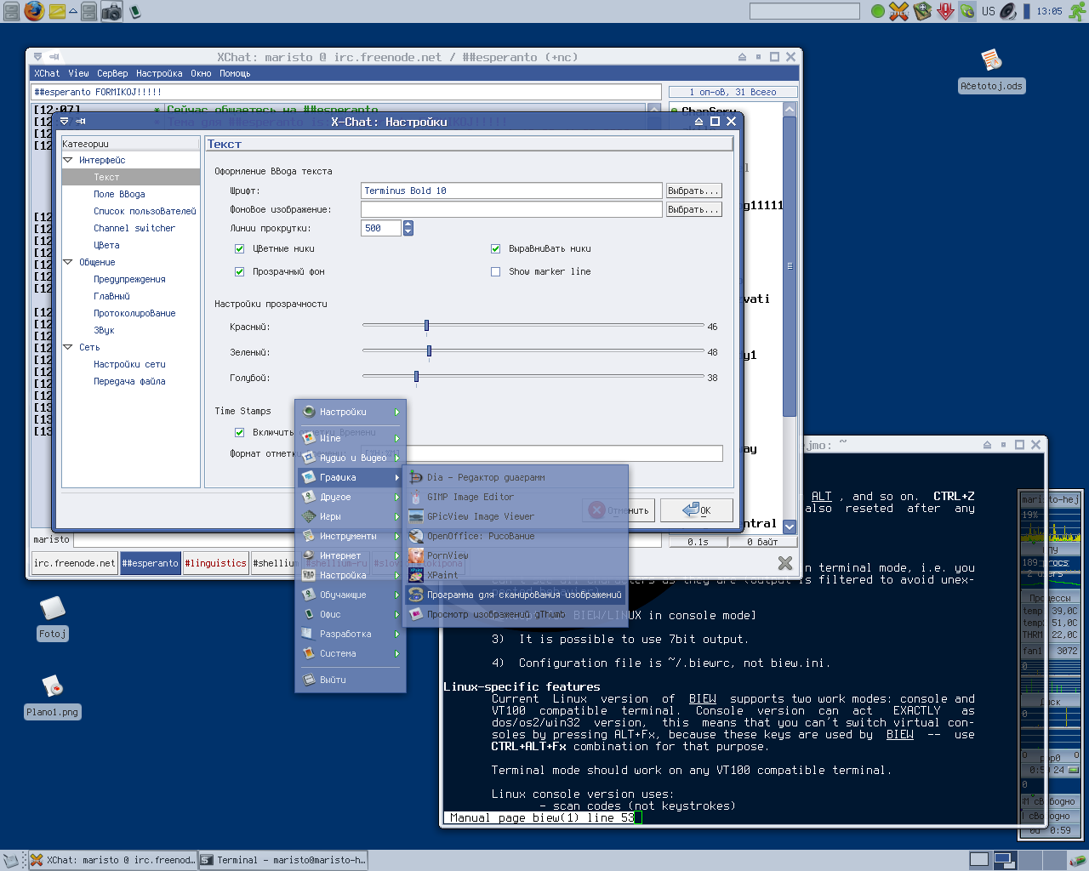Screen dimensions: 1089x871
Task: Toggle the Цветные ники checkbox
Action: click(x=240, y=248)
